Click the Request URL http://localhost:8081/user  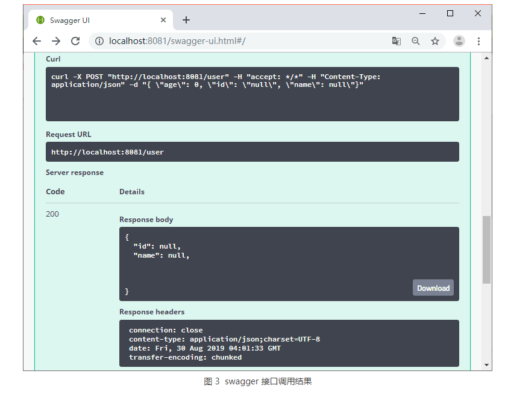[252, 152]
